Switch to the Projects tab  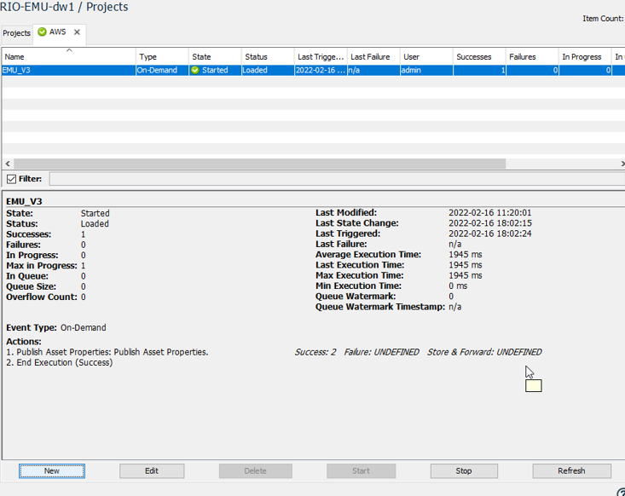point(16,33)
